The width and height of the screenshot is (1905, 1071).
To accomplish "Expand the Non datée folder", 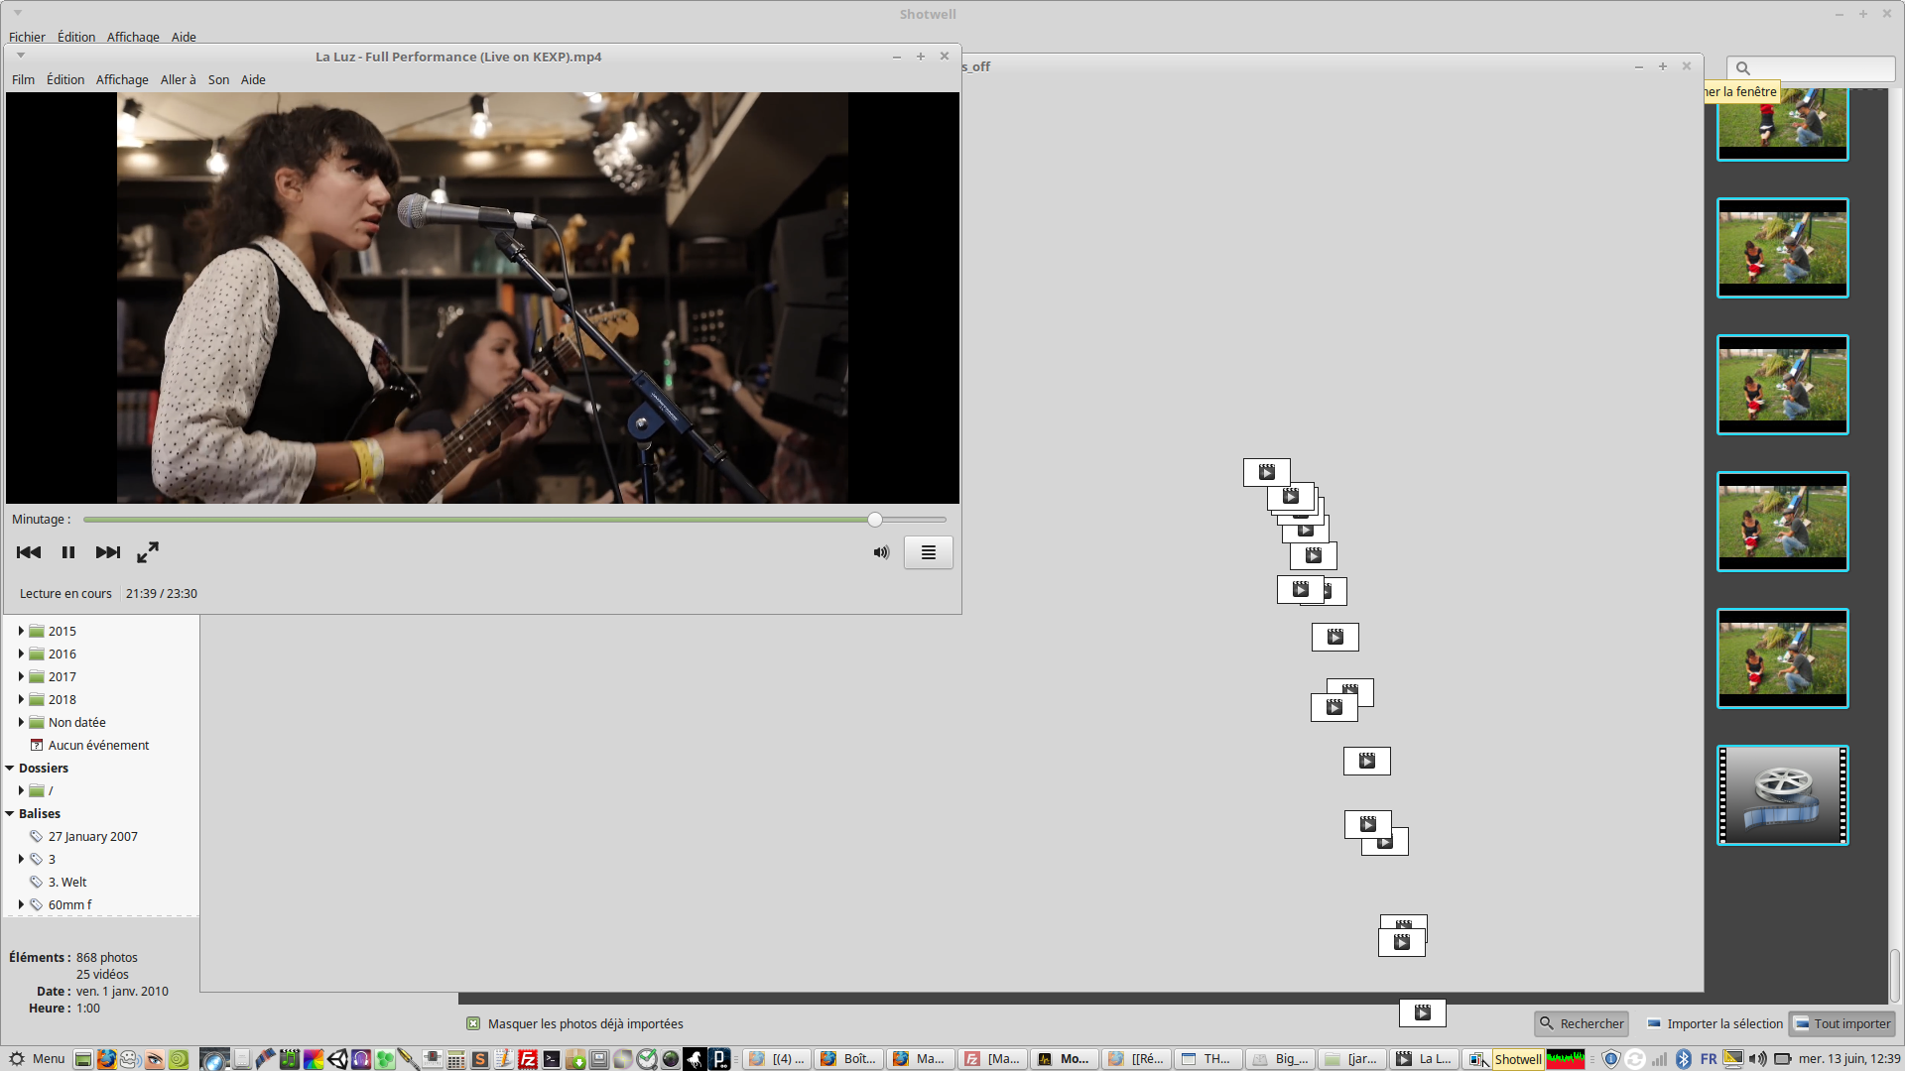I will pyautogui.click(x=21, y=722).
